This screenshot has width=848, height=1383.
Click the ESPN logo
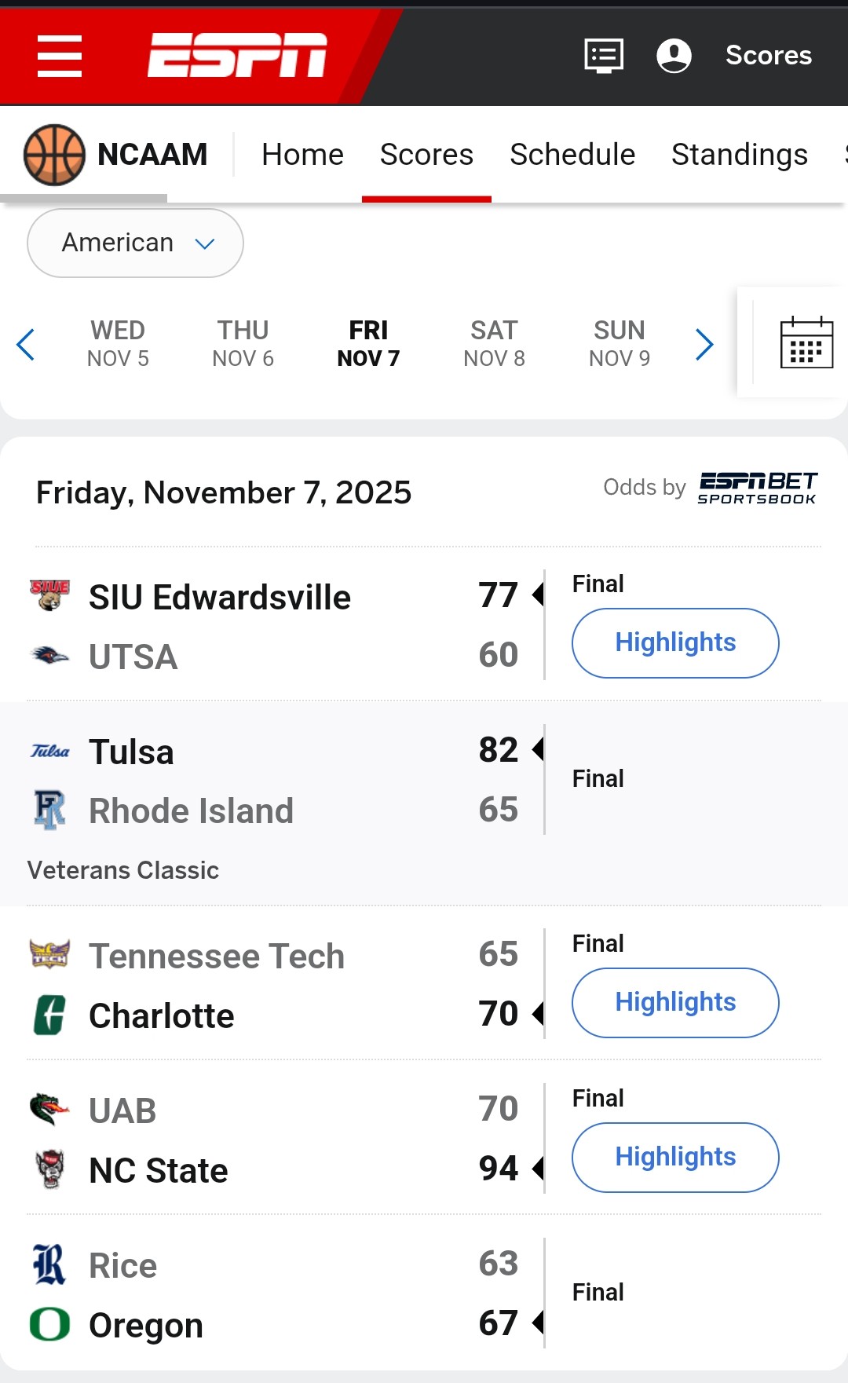pos(237,56)
